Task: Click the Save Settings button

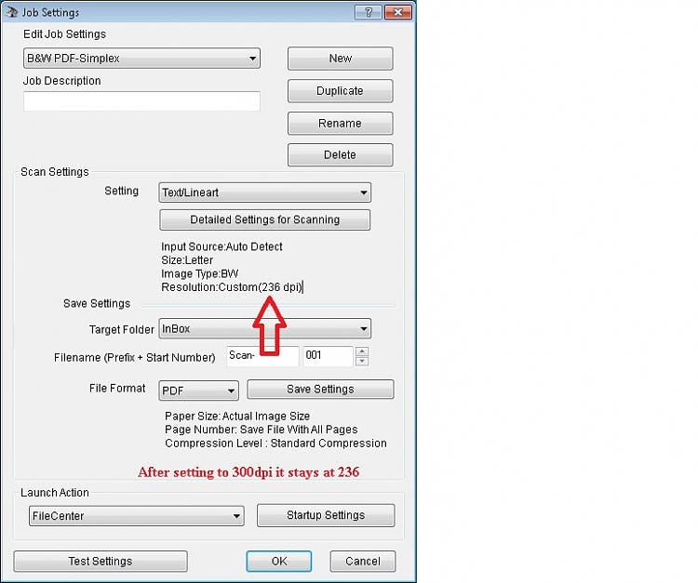Action: coord(320,389)
